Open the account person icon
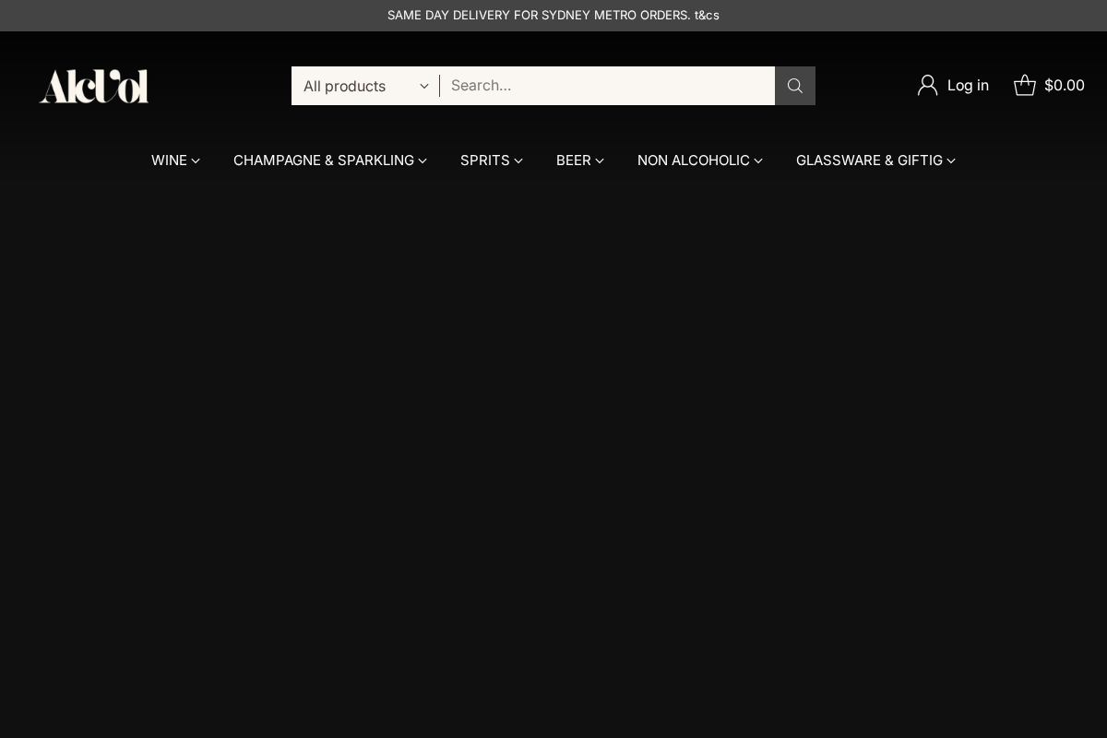The image size is (1107, 738). pyautogui.click(x=927, y=85)
